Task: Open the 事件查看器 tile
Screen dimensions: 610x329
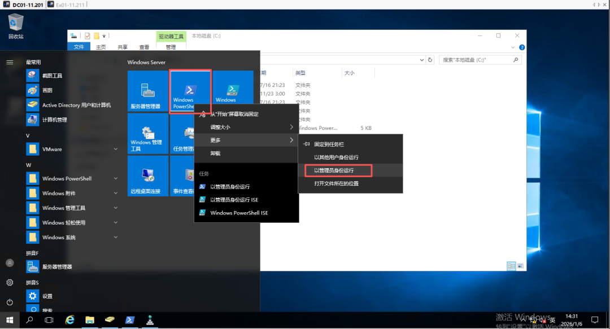Action: tap(182, 176)
